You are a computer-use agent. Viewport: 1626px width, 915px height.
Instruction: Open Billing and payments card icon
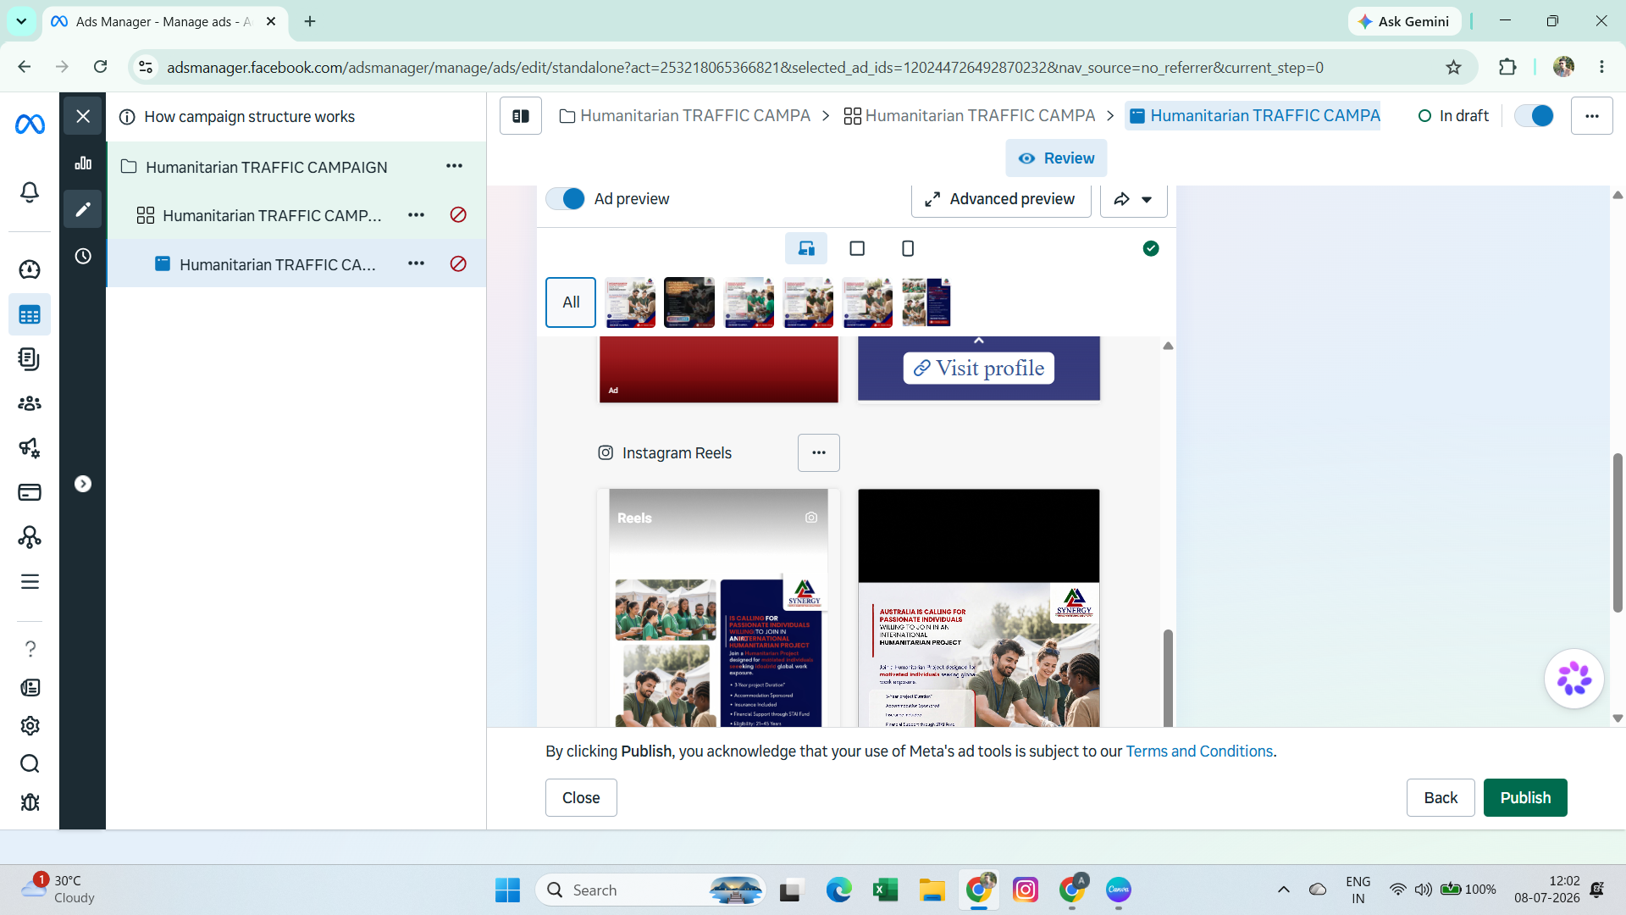[x=30, y=492]
